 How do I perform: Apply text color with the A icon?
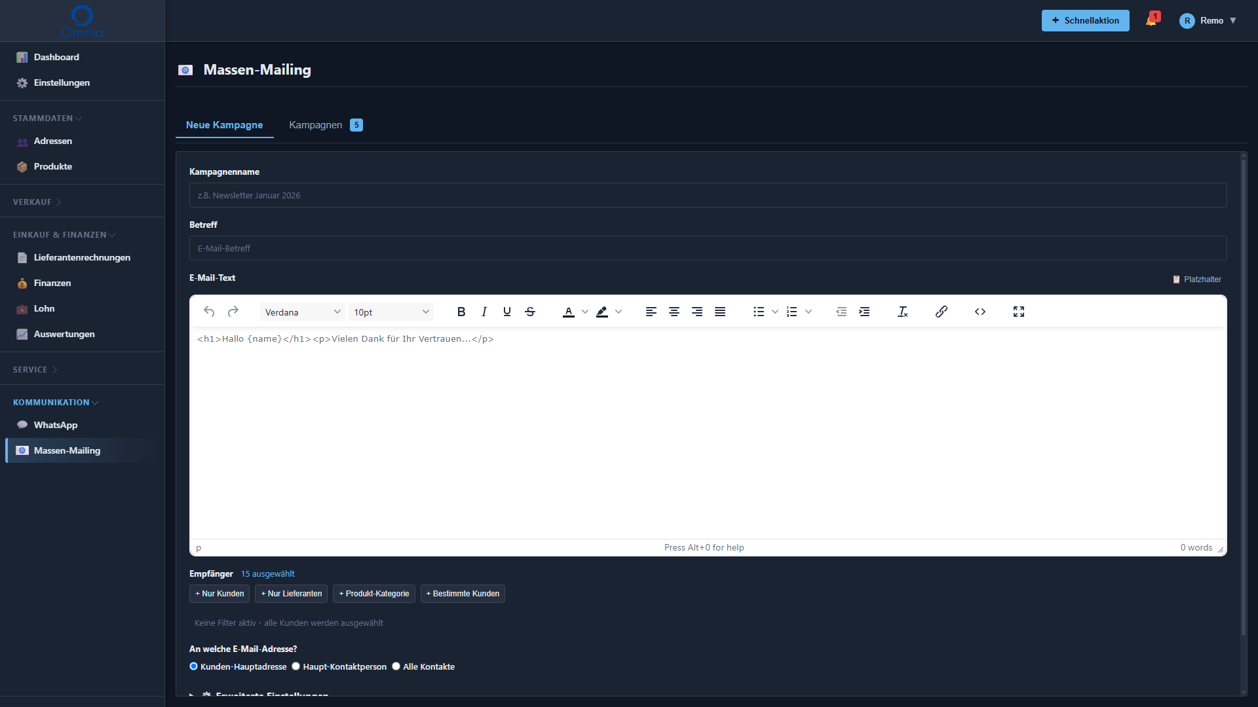pyautogui.click(x=568, y=312)
